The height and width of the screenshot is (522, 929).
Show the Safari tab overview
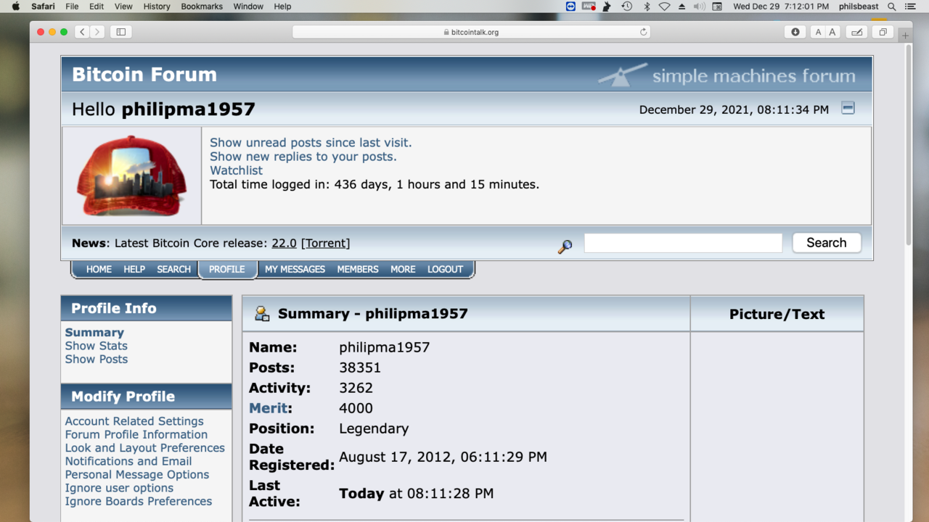(x=883, y=32)
